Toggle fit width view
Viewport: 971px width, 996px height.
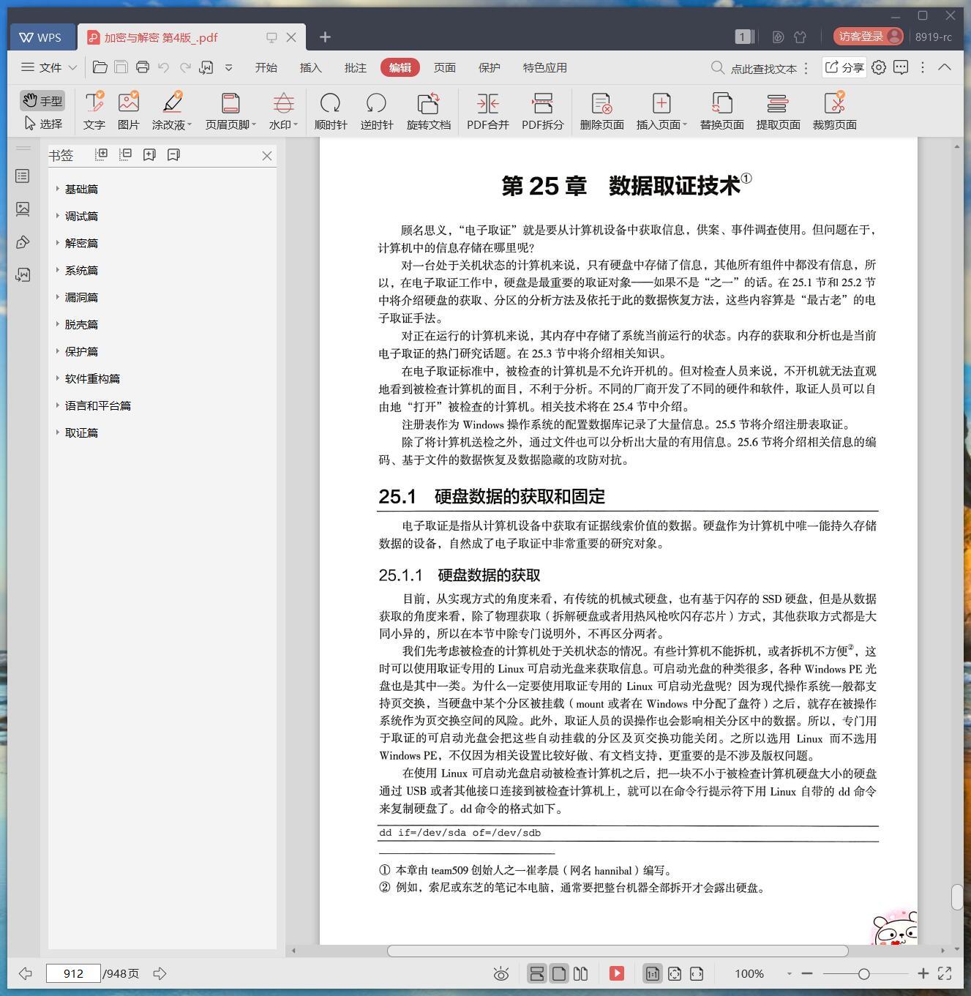point(697,973)
